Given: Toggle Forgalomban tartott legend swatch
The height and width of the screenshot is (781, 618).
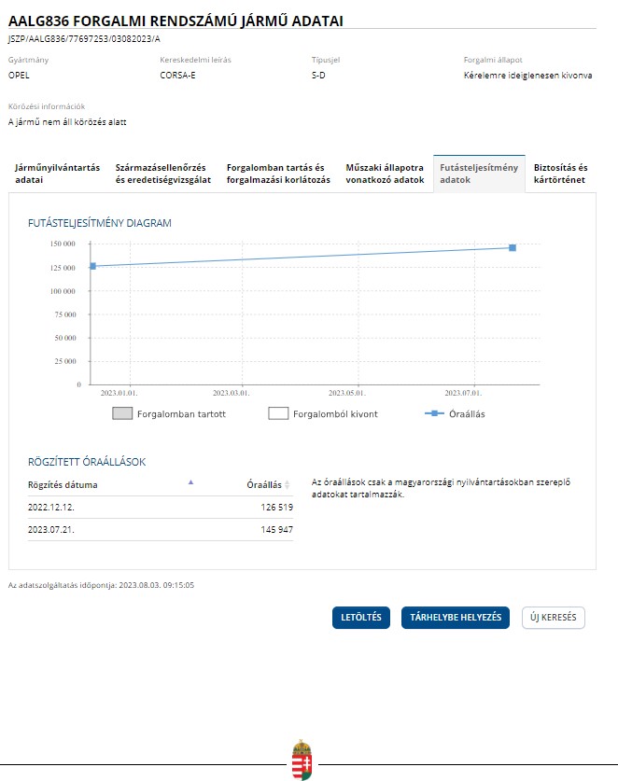Looking at the screenshot, I should click(x=122, y=413).
